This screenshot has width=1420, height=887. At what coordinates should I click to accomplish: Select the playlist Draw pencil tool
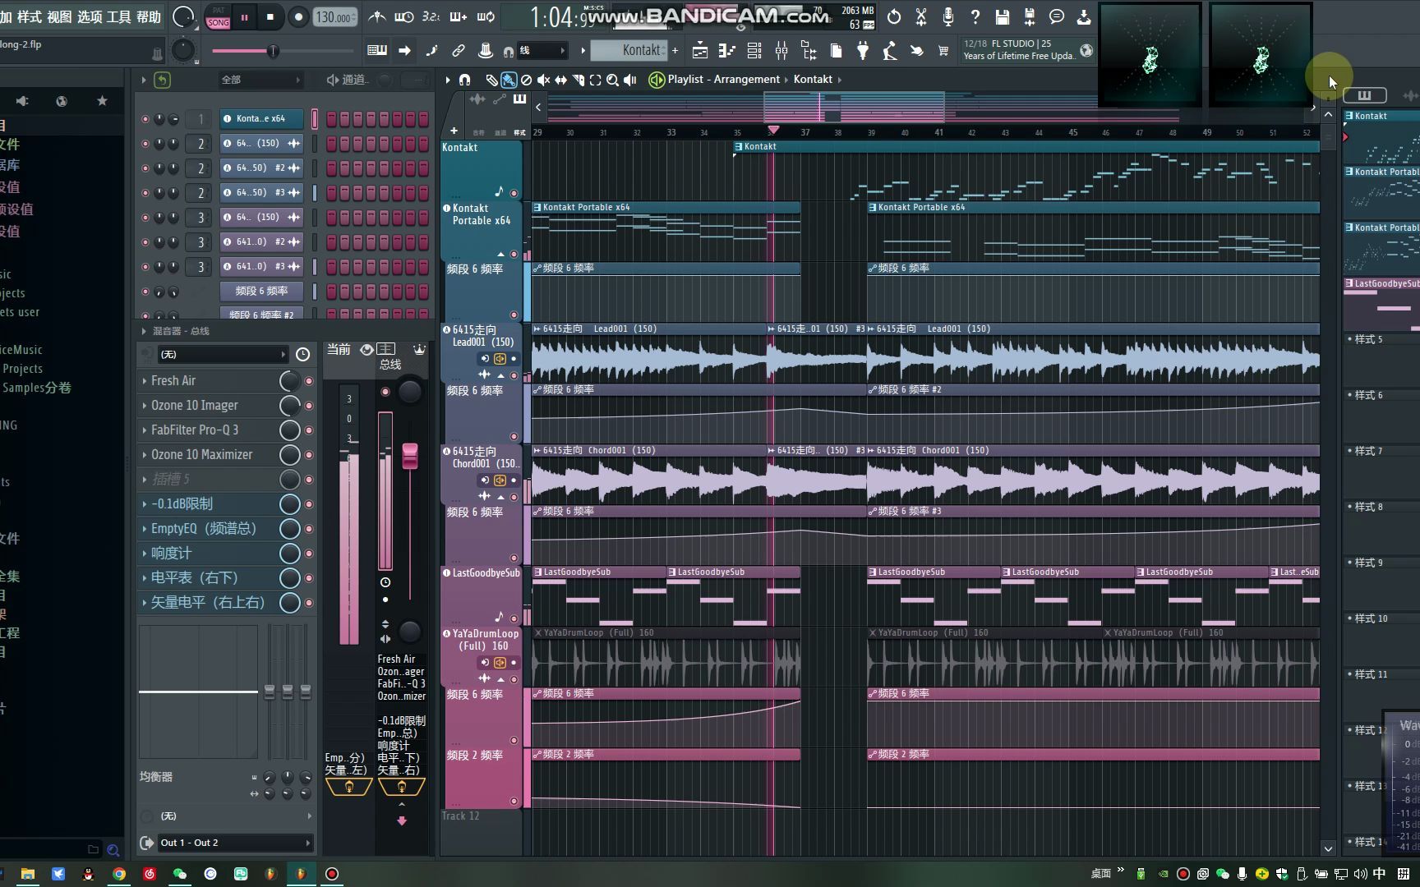[x=491, y=80]
